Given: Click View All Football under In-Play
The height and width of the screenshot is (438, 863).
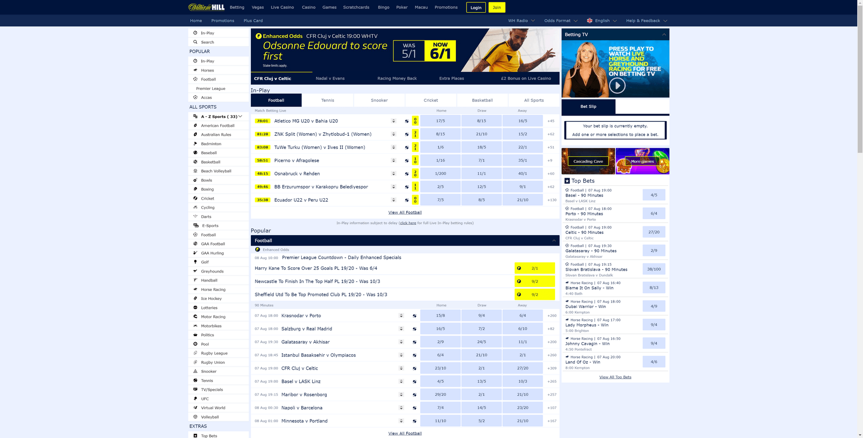Looking at the screenshot, I should point(405,213).
